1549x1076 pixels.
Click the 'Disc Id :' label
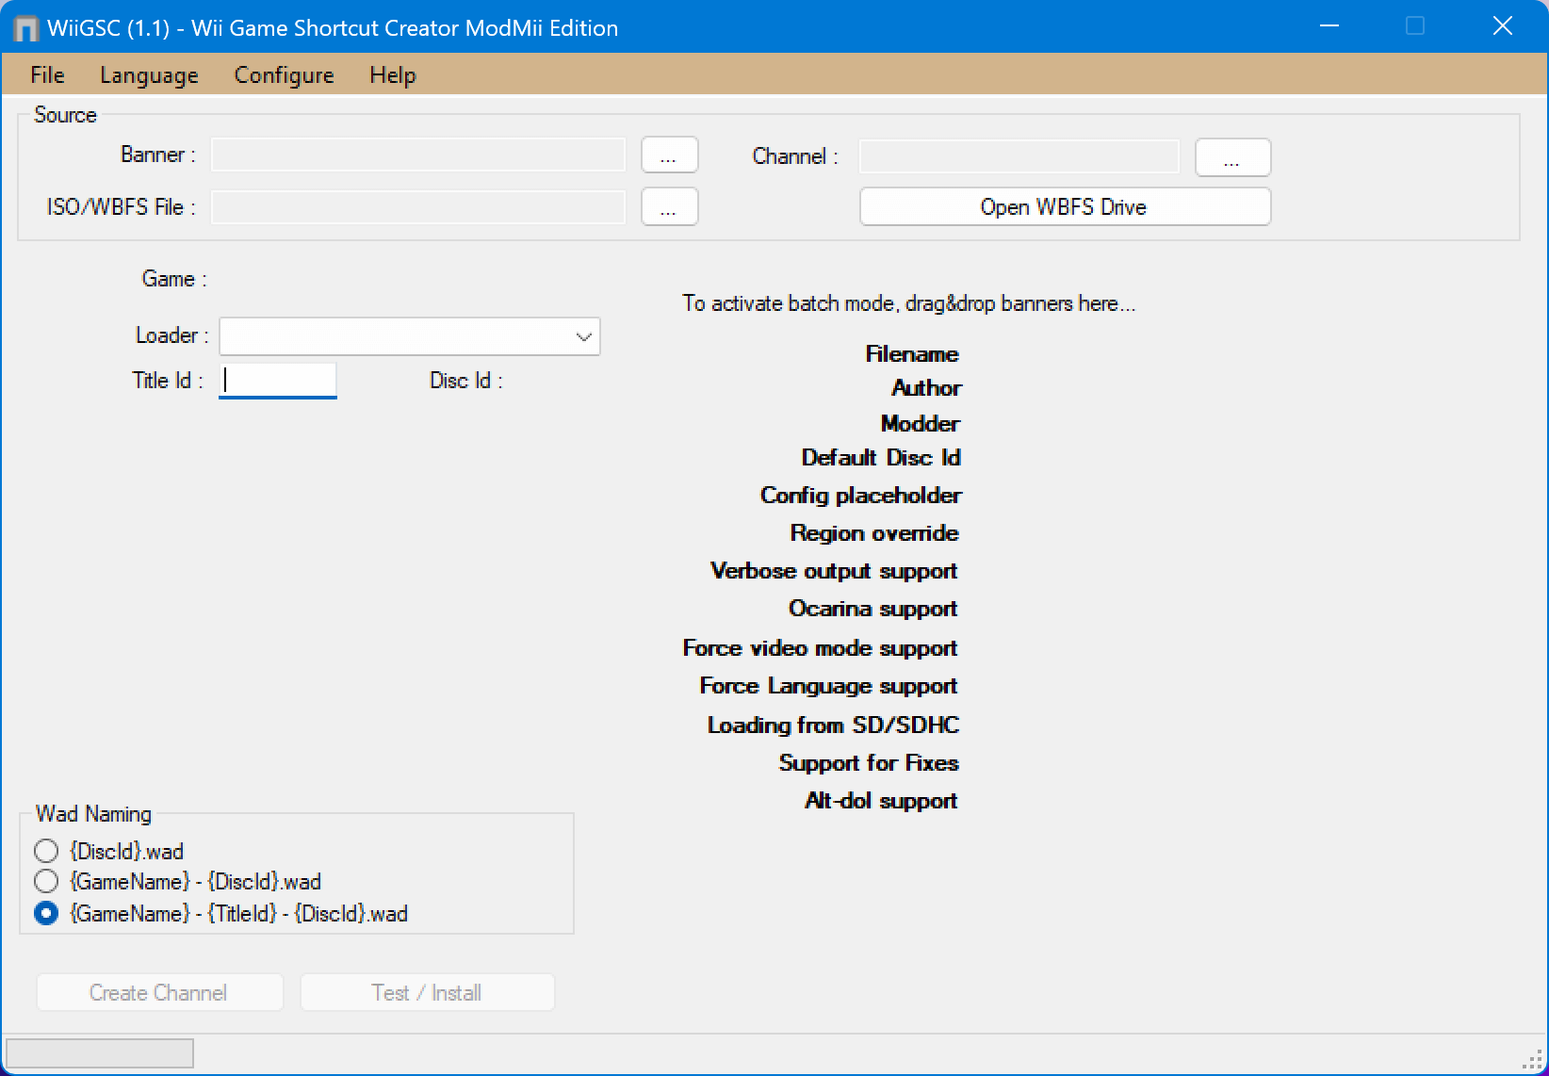point(466,381)
